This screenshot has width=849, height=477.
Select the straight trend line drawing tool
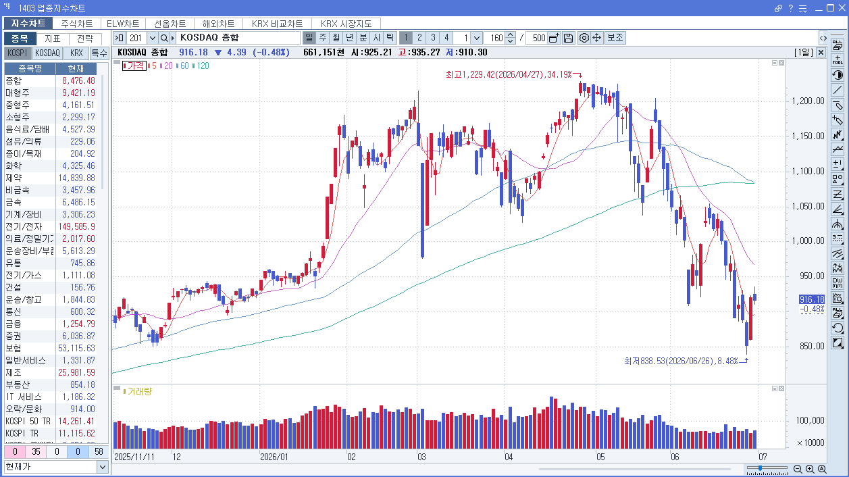click(838, 90)
